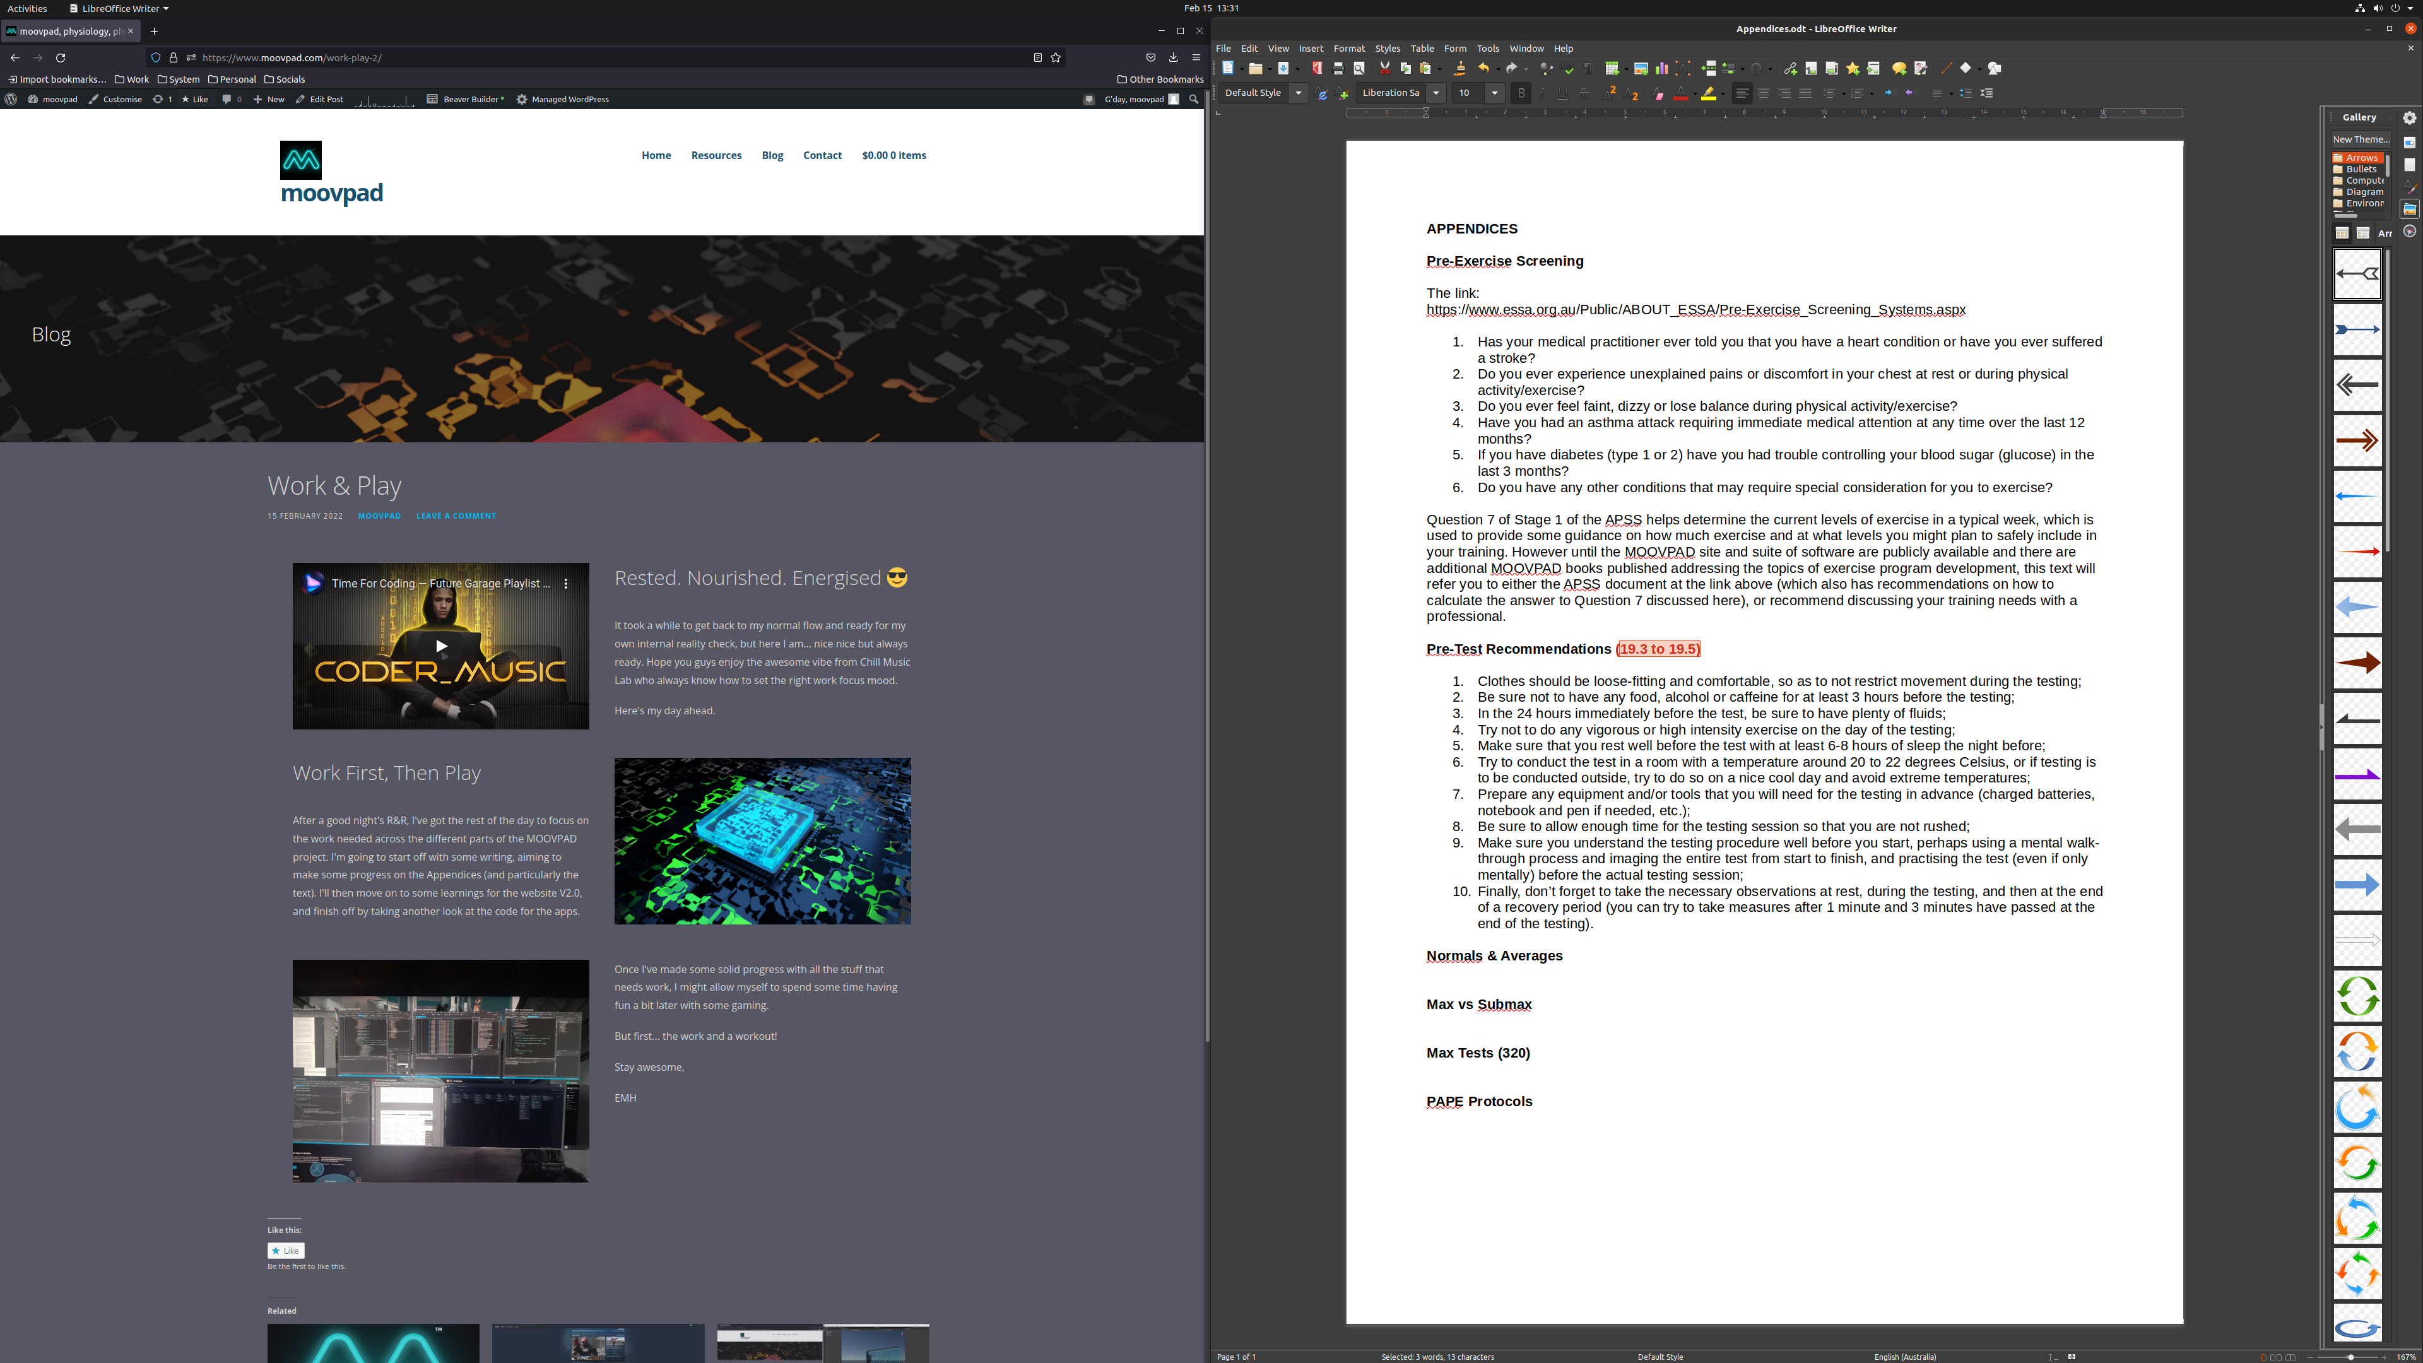Open LibreOffice Writer app menu in top bar

119,8
